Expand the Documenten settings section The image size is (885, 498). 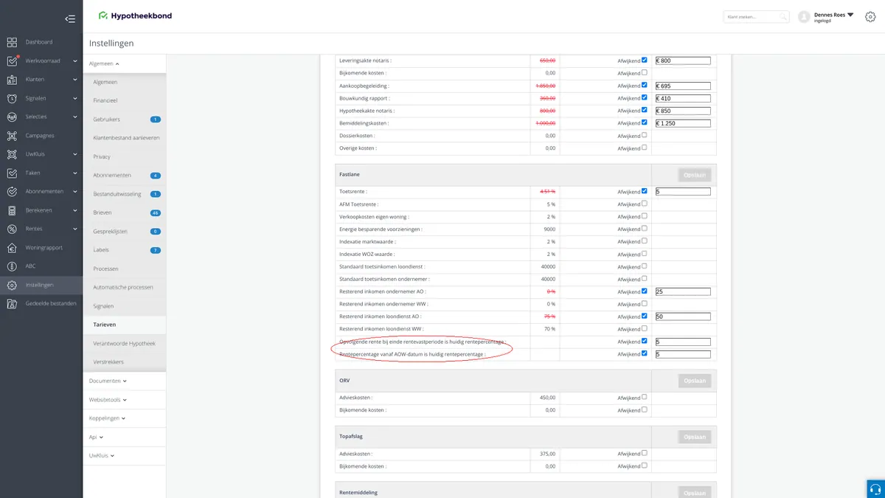[108, 381]
